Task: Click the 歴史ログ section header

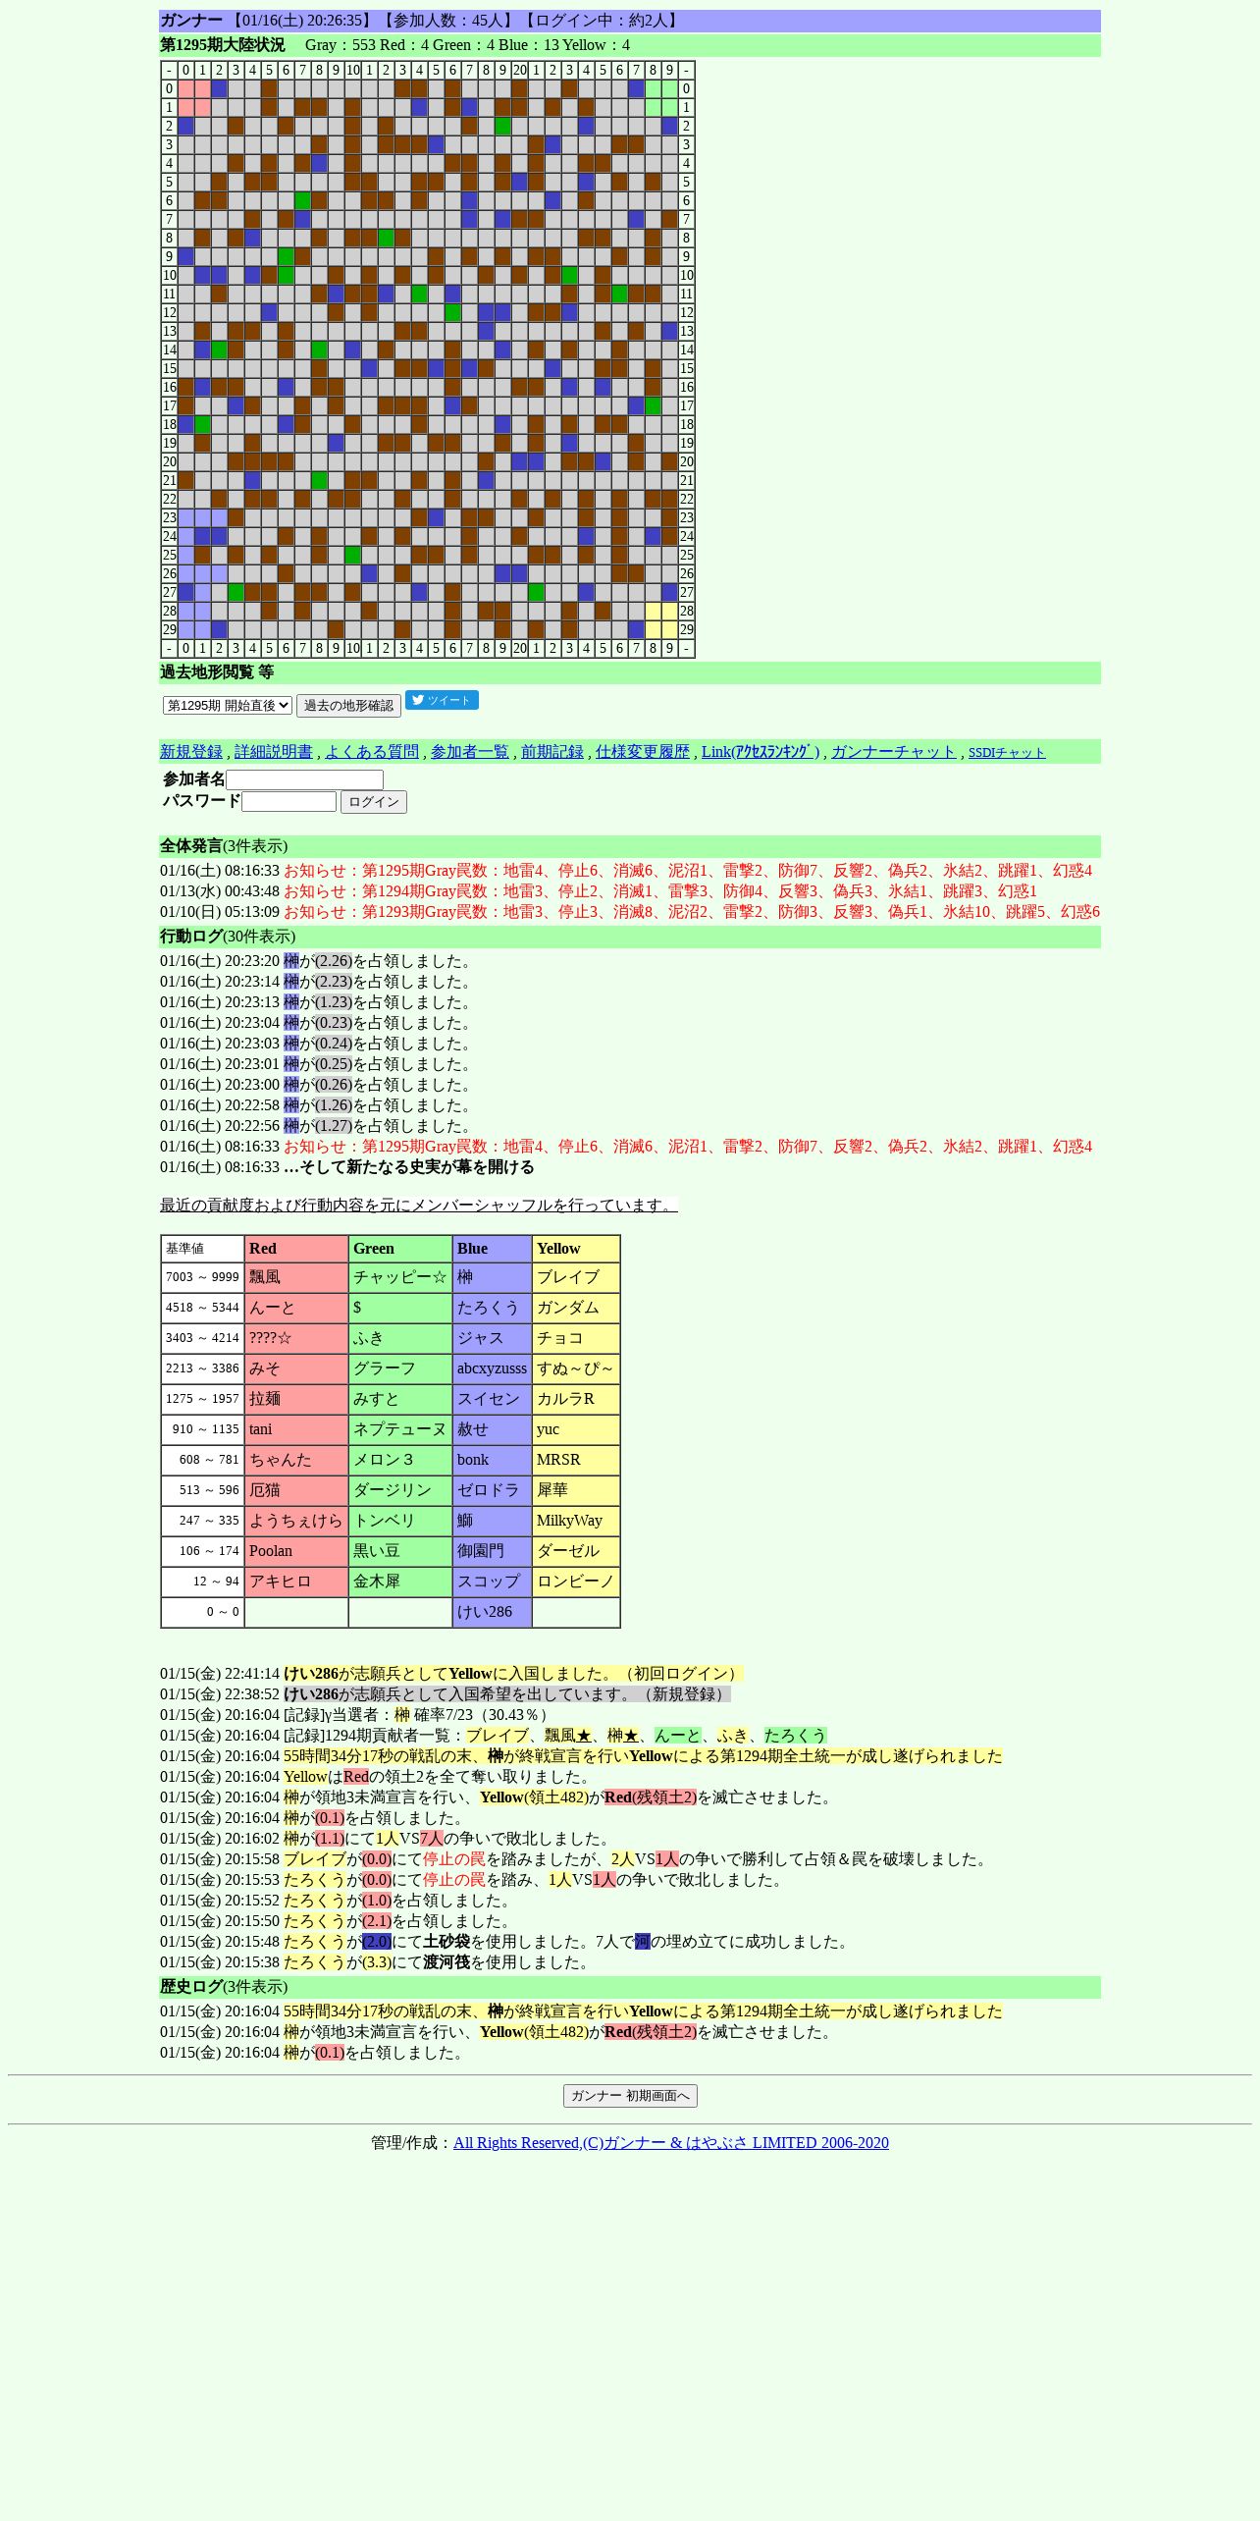Action: (630, 1987)
